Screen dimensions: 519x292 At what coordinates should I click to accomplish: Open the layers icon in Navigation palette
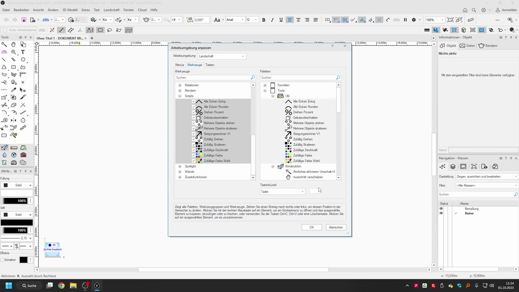tap(453, 167)
